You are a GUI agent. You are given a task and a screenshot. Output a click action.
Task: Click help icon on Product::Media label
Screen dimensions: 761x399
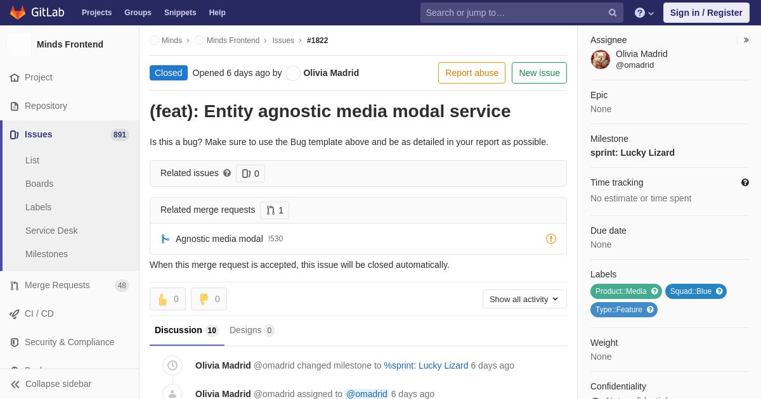click(654, 291)
